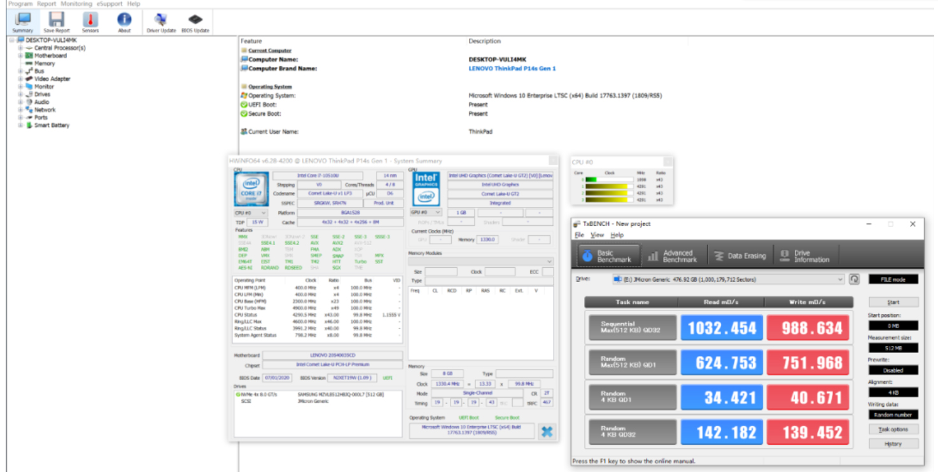The image size is (938, 472).
Task: Open the Monitoring menu in HWiNFO
Action: tap(76, 4)
